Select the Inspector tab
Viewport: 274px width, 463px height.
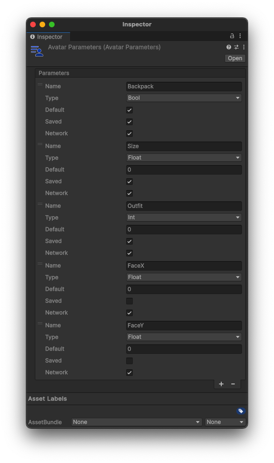[x=48, y=37]
